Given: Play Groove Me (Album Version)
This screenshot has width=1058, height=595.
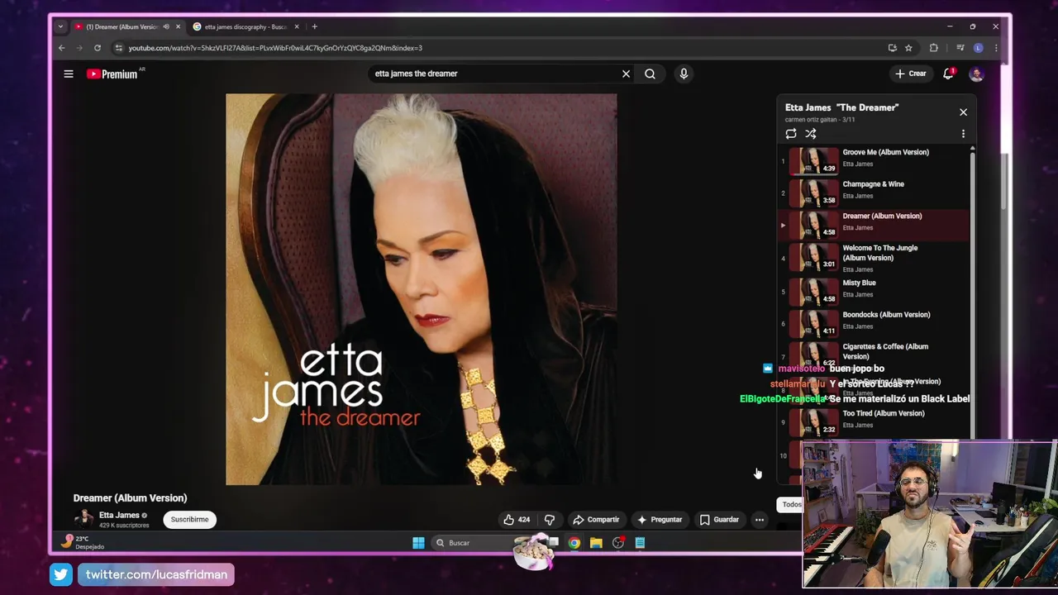Looking at the screenshot, I should point(873,159).
